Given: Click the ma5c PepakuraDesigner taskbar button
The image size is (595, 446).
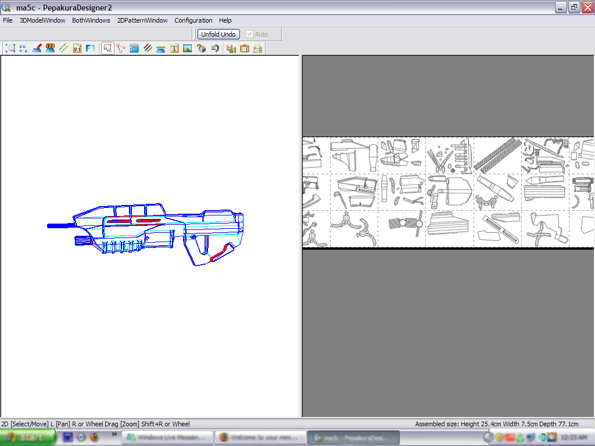Looking at the screenshot, I should (353, 438).
